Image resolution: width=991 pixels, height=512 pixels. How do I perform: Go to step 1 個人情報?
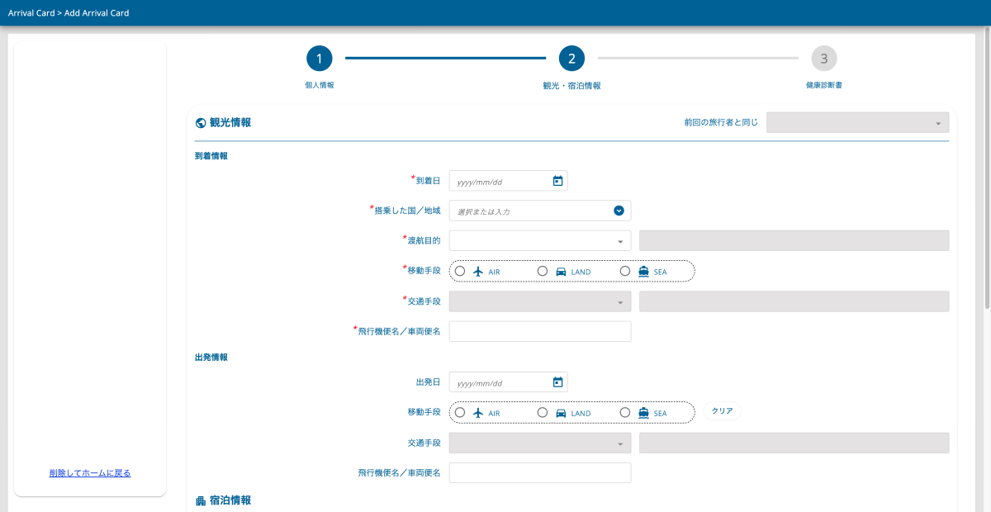[x=319, y=59]
